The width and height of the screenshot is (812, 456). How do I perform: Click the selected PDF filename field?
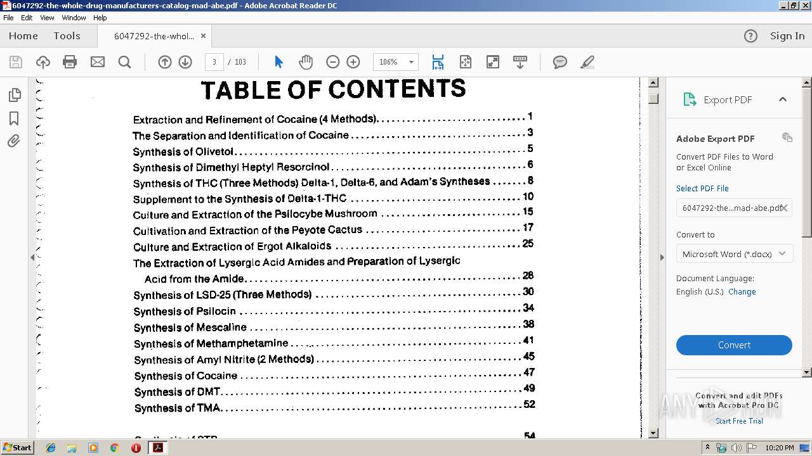[x=734, y=208]
